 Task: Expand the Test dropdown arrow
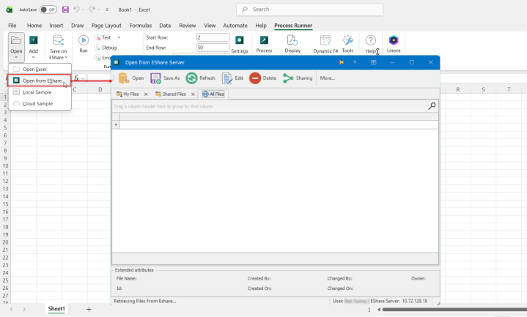pos(119,37)
